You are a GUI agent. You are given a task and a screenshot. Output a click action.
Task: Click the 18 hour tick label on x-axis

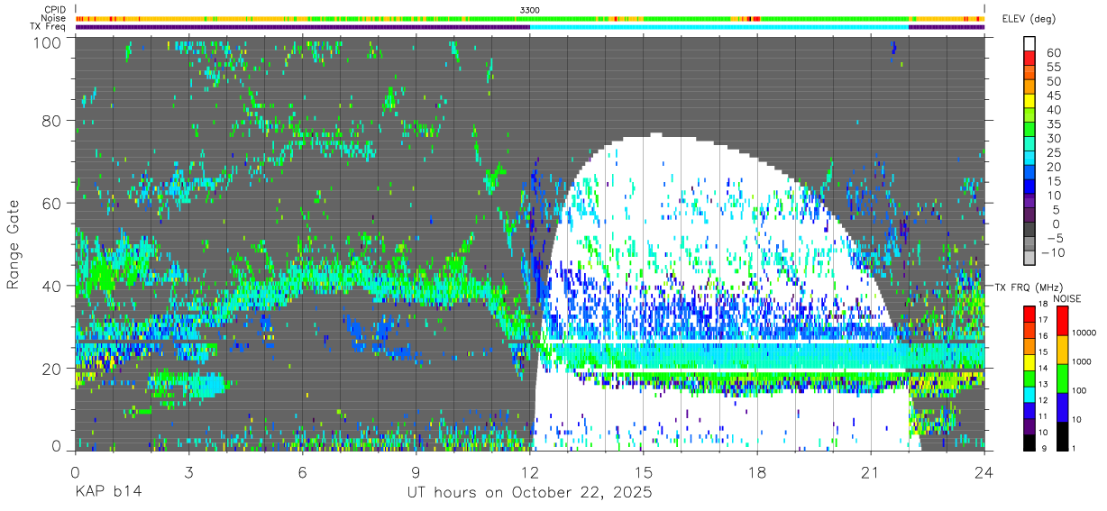pos(757,471)
